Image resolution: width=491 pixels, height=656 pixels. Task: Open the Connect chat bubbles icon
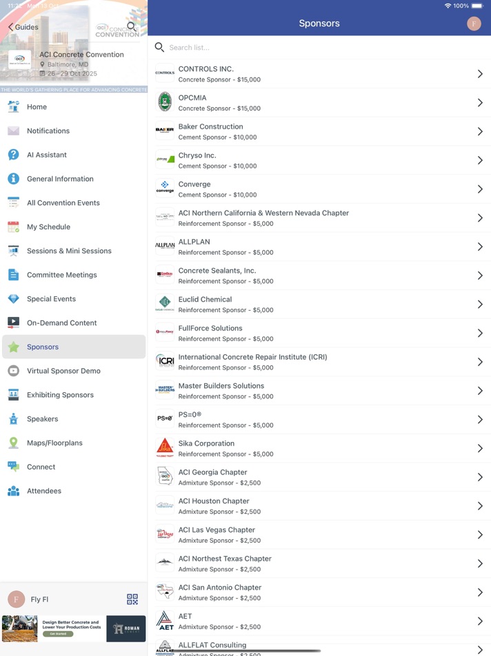coord(13,467)
